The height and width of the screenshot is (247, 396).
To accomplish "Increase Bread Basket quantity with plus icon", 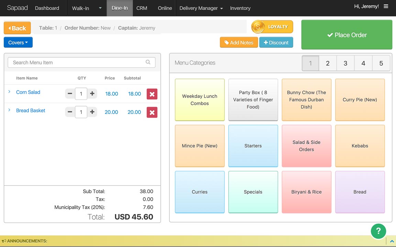I will pos(92,112).
